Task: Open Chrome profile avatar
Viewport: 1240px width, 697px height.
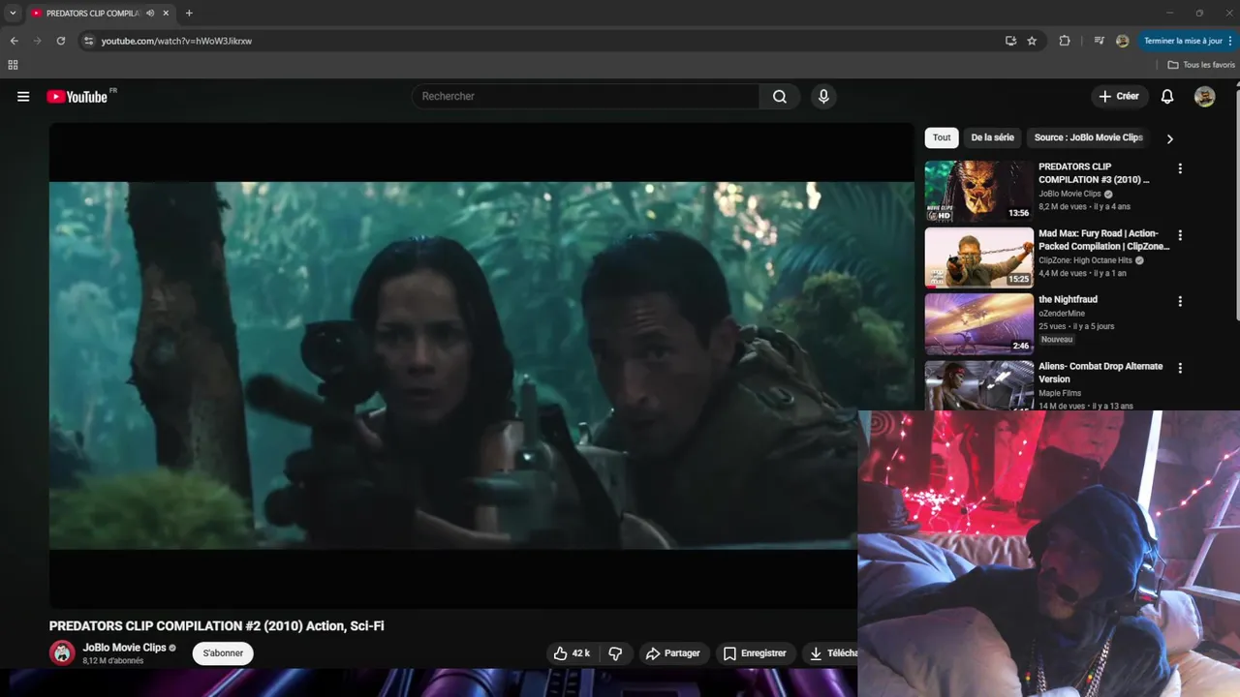Action: pos(1122,41)
